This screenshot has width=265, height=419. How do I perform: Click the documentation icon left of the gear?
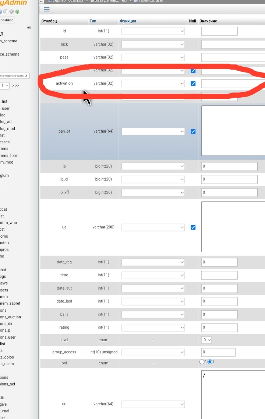click(x=6, y=12)
